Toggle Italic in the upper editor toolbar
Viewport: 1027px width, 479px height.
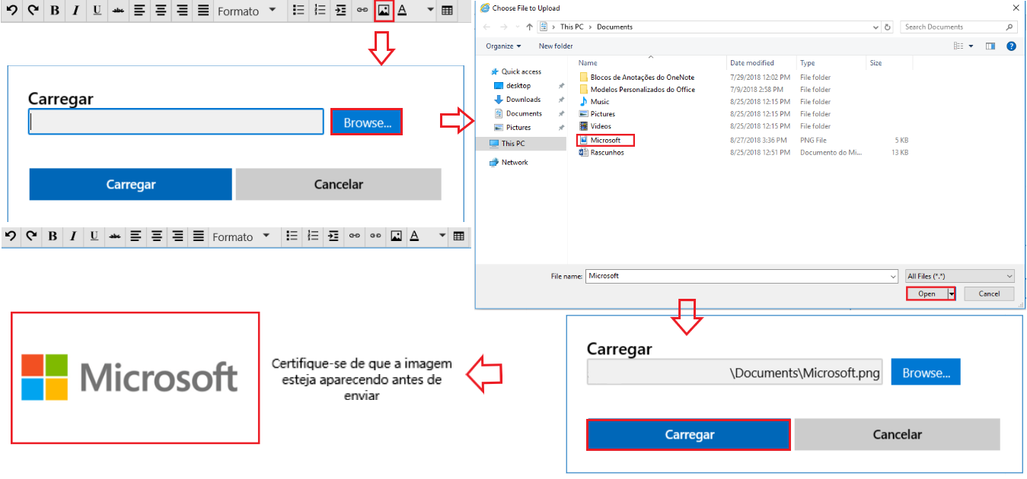tap(76, 11)
